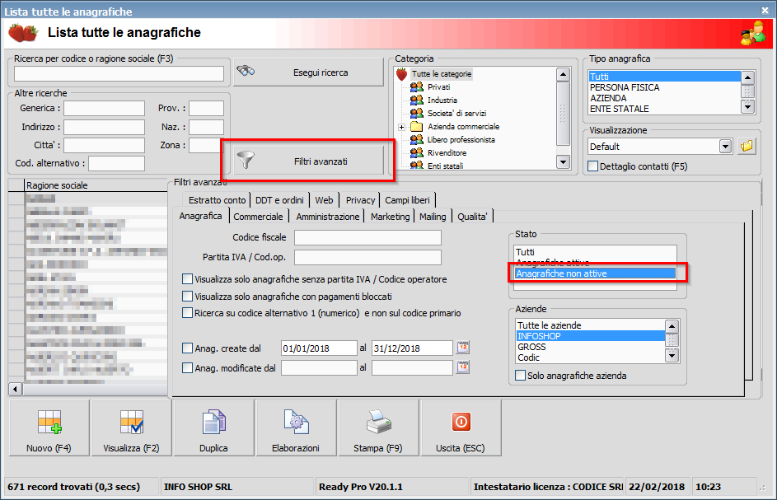Viewport: 777px width, 500px height.
Task: Click Categoria list scroll down arrow
Action: coord(563,161)
